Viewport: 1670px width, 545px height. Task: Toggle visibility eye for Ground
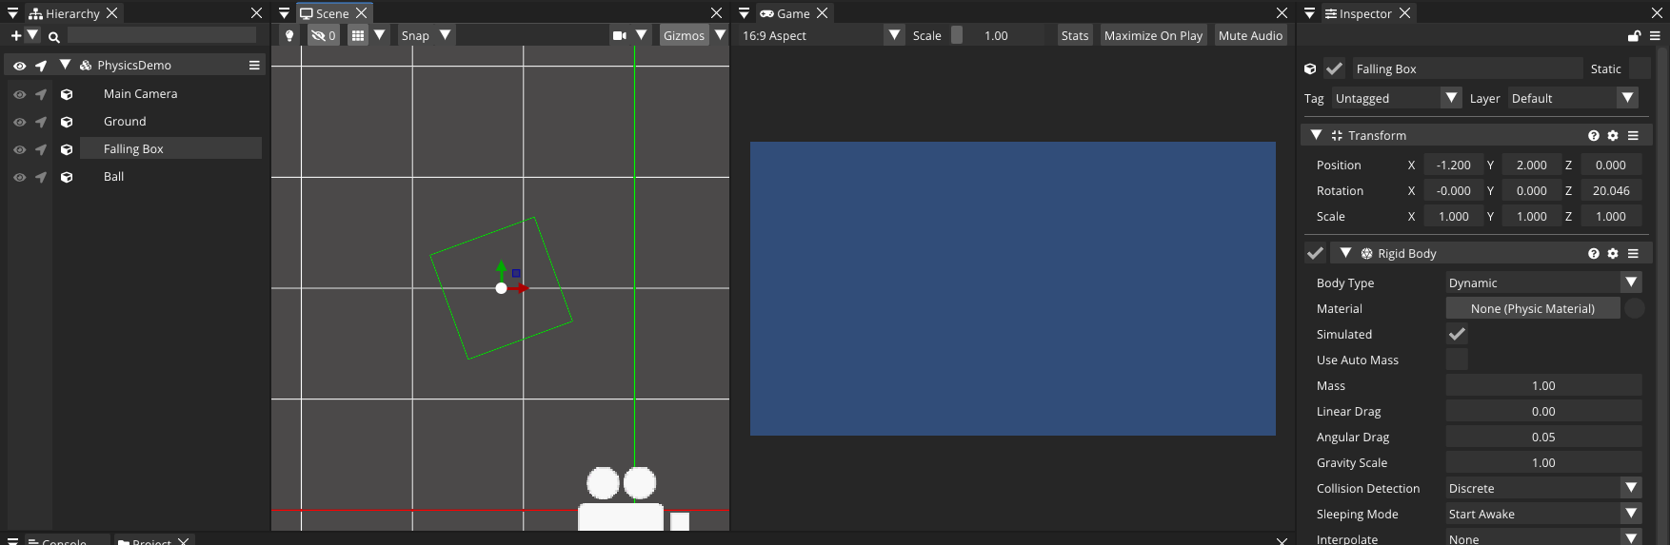tap(19, 122)
